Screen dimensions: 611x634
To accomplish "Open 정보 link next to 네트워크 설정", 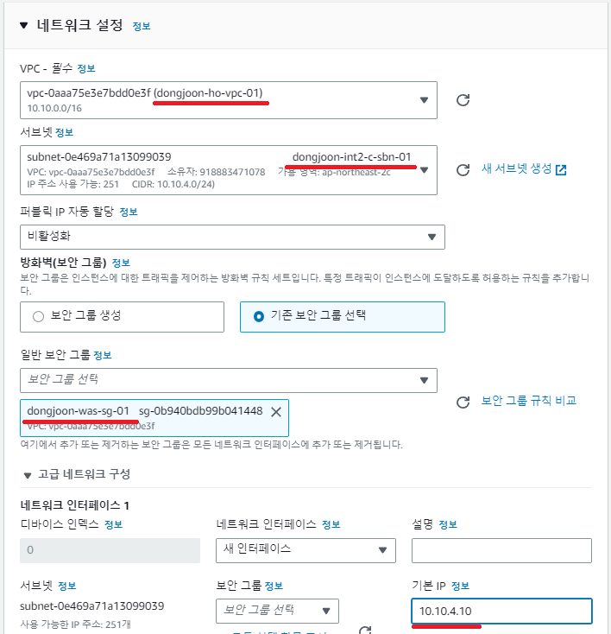I will tap(142, 26).
